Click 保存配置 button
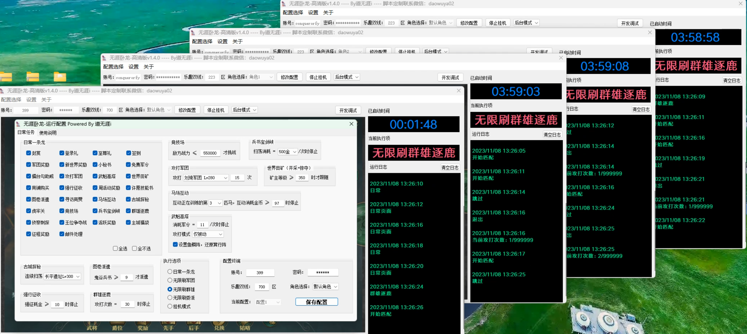747x334 pixels. (x=316, y=302)
